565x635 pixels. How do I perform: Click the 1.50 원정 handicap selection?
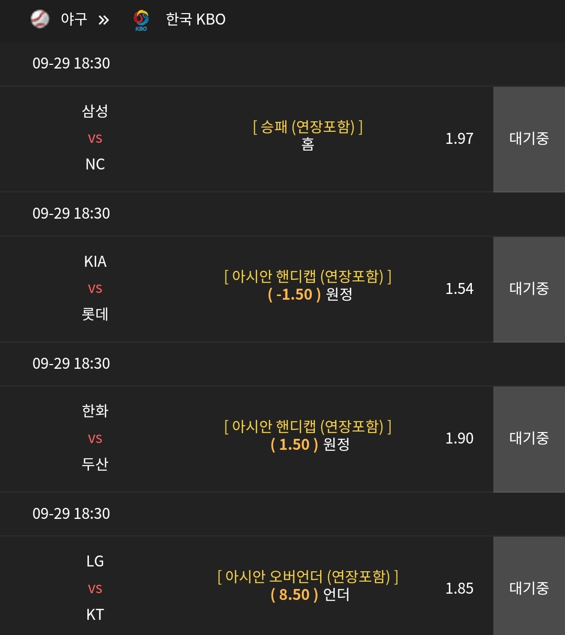tap(310, 445)
